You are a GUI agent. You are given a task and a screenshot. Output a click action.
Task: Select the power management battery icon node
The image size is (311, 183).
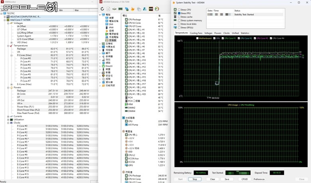[x=112, y=34]
